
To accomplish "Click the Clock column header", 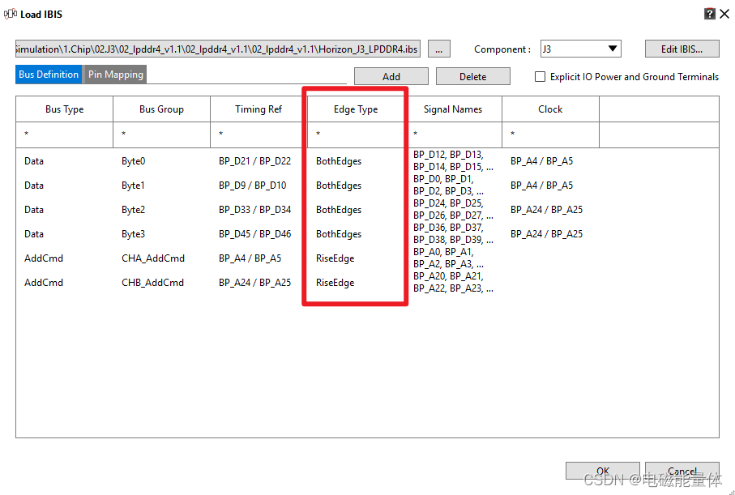I will 549,109.
